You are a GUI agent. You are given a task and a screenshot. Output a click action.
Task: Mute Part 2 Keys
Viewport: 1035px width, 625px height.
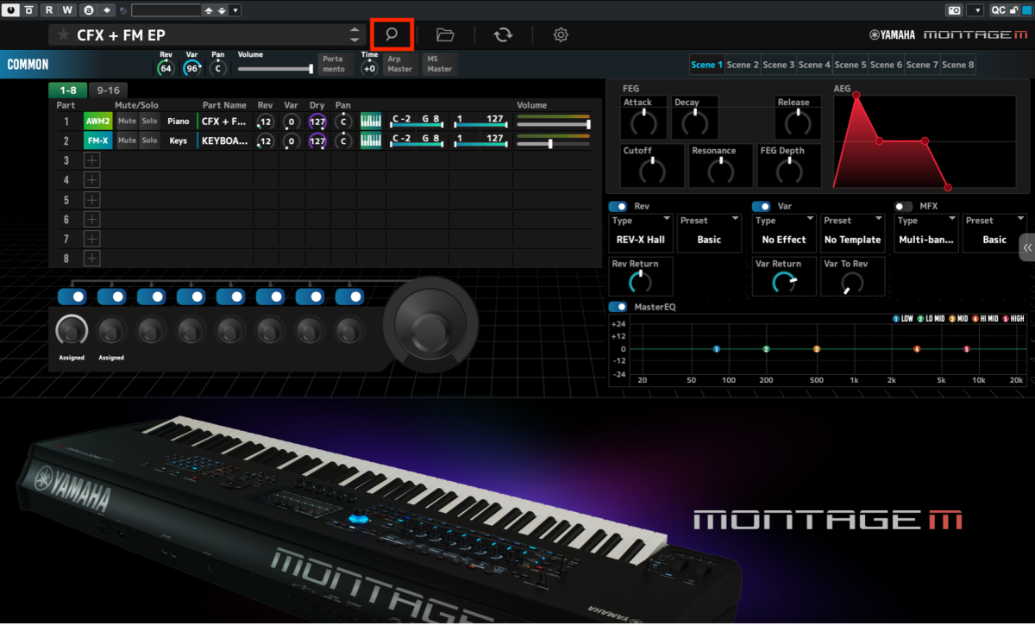pos(127,141)
